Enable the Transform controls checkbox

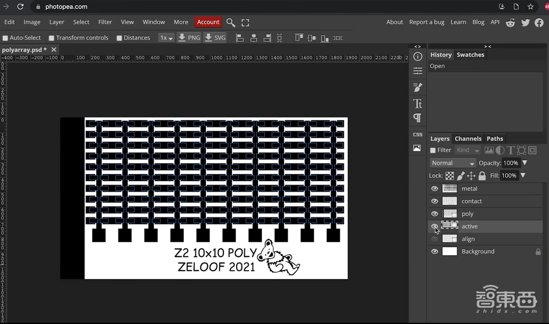(x=52, y=38)
